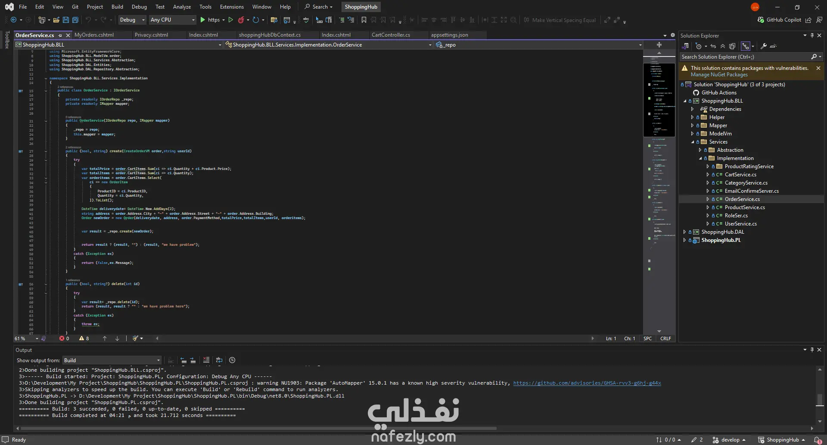This screenshot has height=445, width=827.
Task: Click the Live Share icon at top right
Action: pos(808,20)
